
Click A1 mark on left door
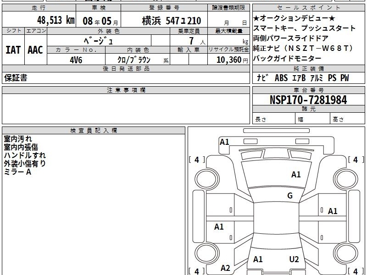219,226
